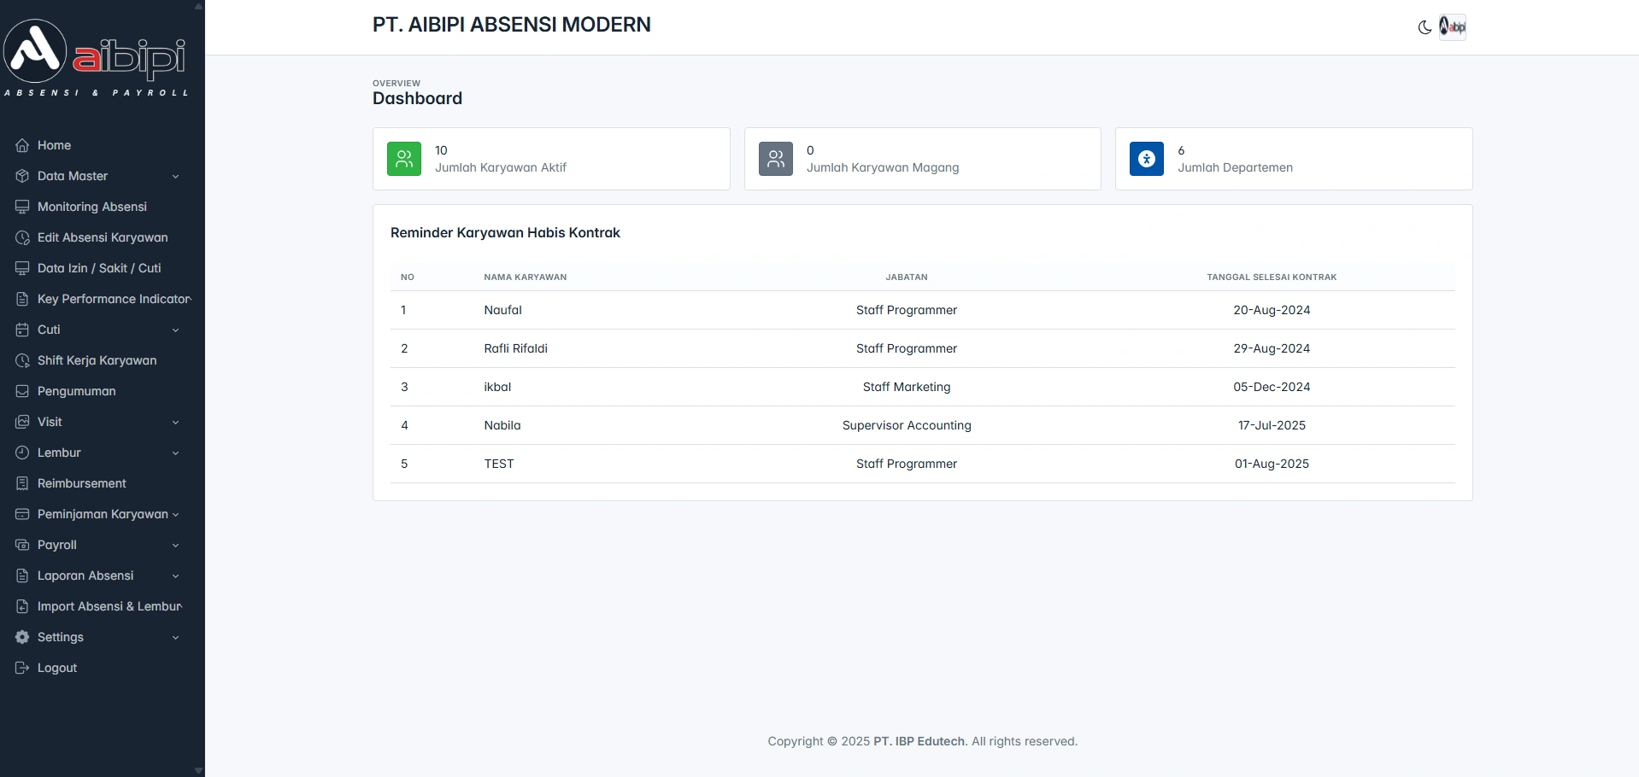The height and width of the screenshot is (777, 1639).
Task: Click the blue department count icon
Action: (1147, 159)
